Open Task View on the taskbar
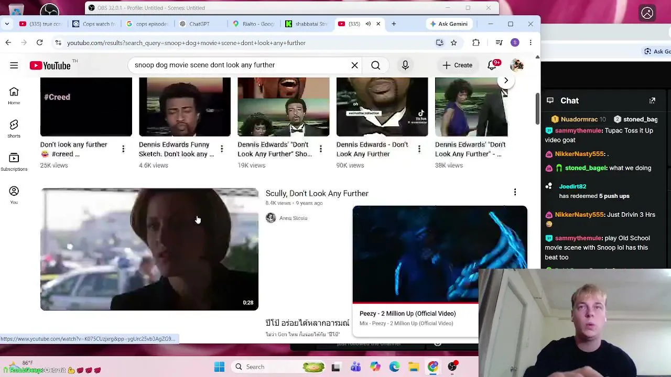The image size is (671, 377). click(x=335, y=367)
